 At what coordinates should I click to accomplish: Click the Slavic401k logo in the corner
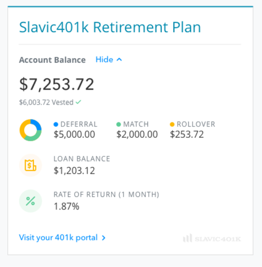(x=212, y=238)
